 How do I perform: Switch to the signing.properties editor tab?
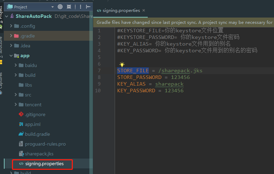click(121, 11)
